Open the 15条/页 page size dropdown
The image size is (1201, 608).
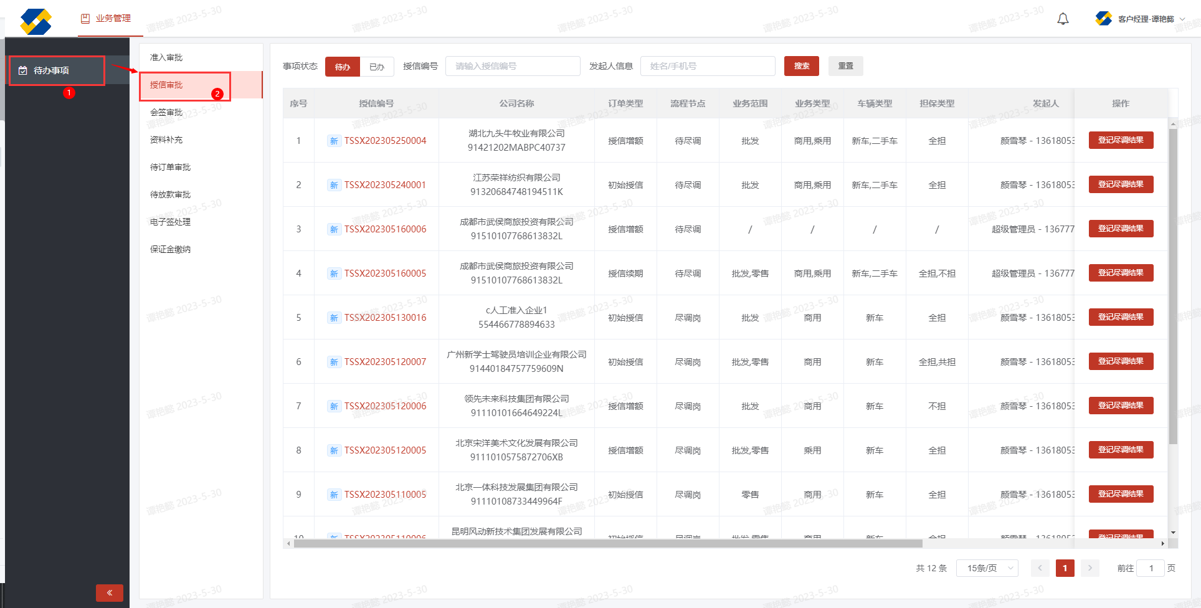pos(987,568)
